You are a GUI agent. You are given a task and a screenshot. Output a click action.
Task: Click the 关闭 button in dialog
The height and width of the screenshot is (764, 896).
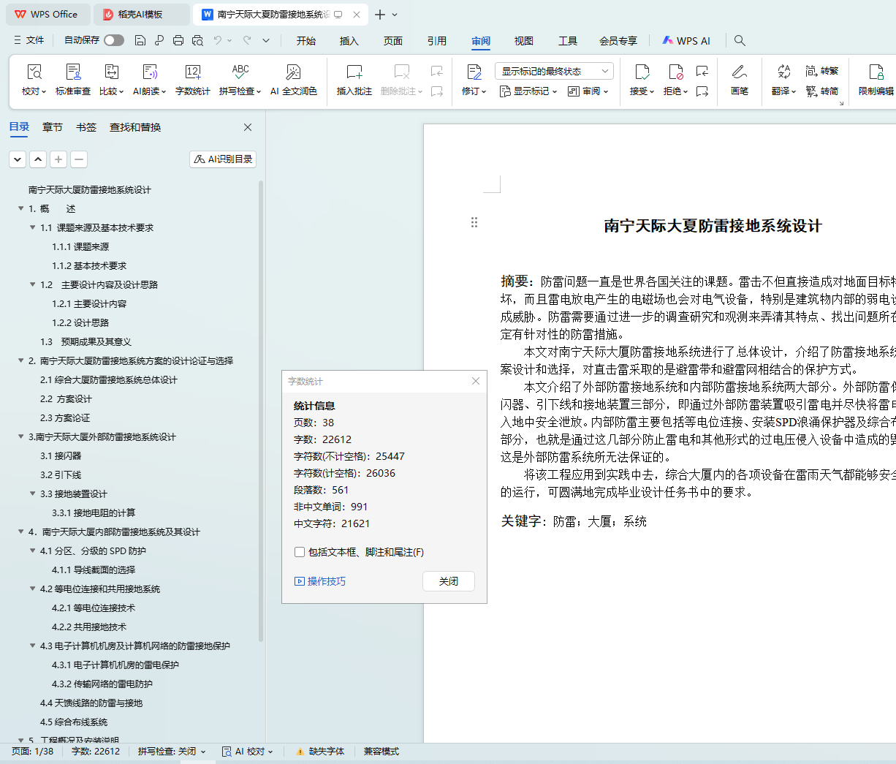coord(448,581)
